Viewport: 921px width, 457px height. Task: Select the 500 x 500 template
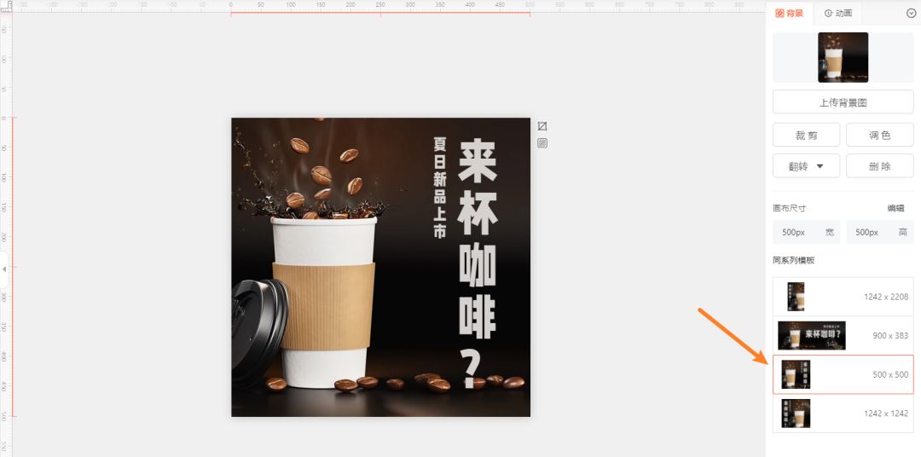843,374
